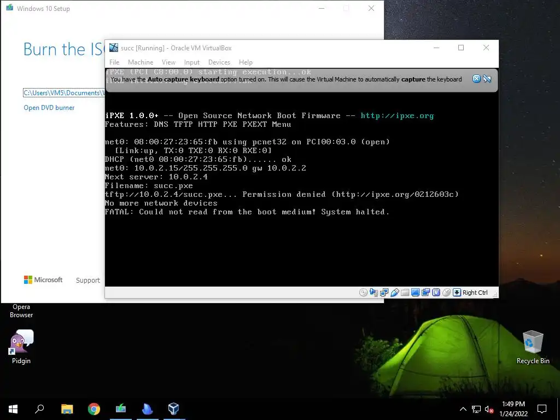
Task: Click the Open DVD burner link
Action: pyautogui.click(x=49, y=108)
